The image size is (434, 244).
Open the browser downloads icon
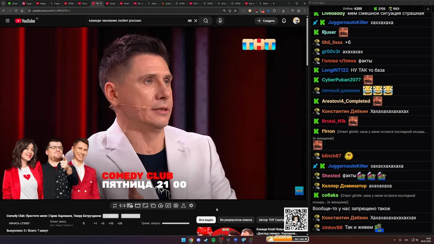(x=283, y=11)
